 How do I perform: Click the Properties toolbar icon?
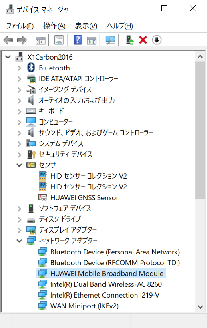pyautogui.click(x=59, y=40)
